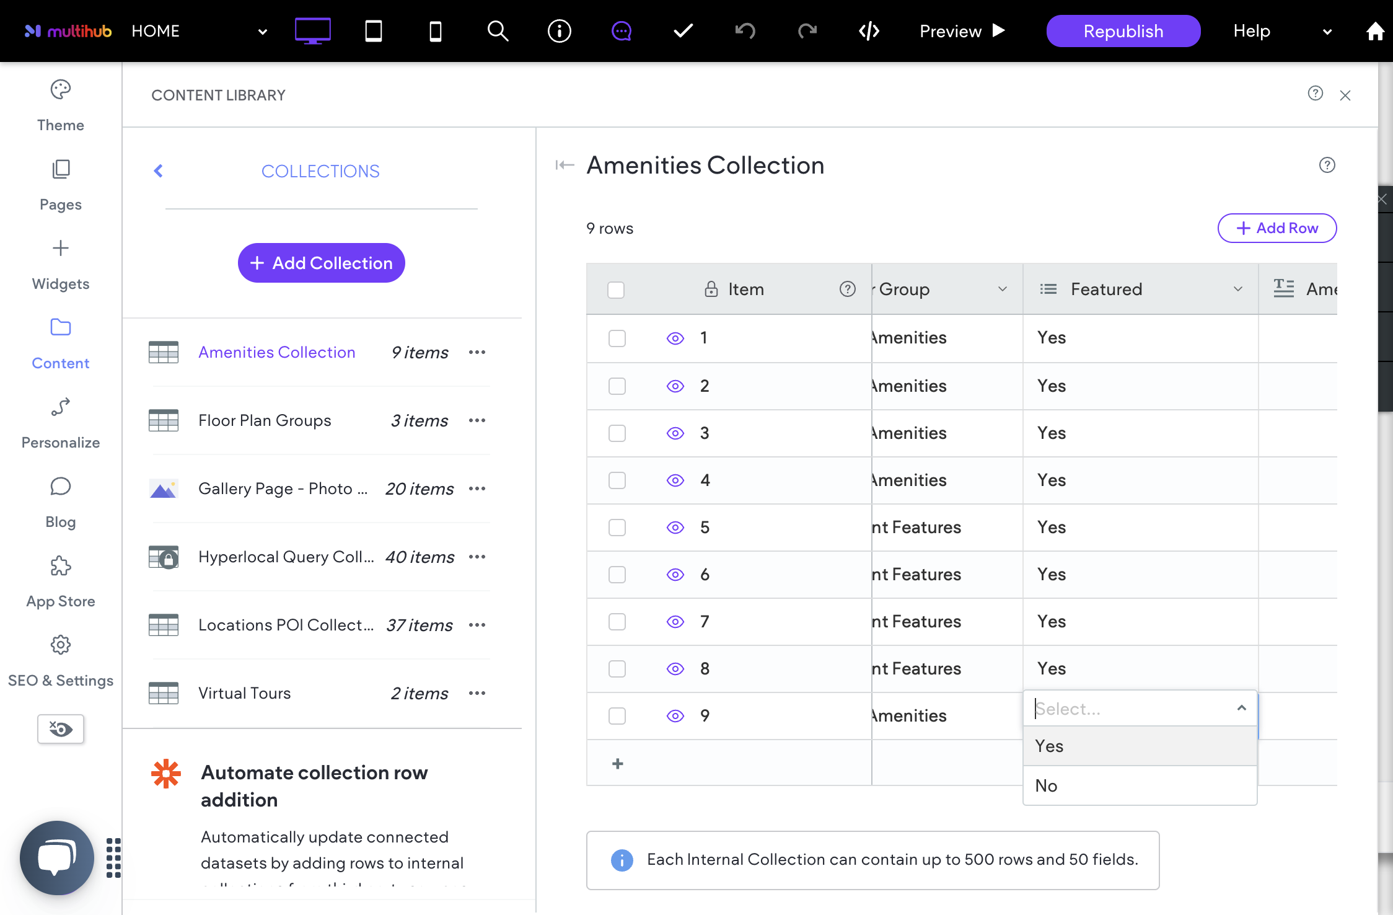1393x915 pixels.
Task: Open the developer mode code icon
Action: tap(869, 31)
